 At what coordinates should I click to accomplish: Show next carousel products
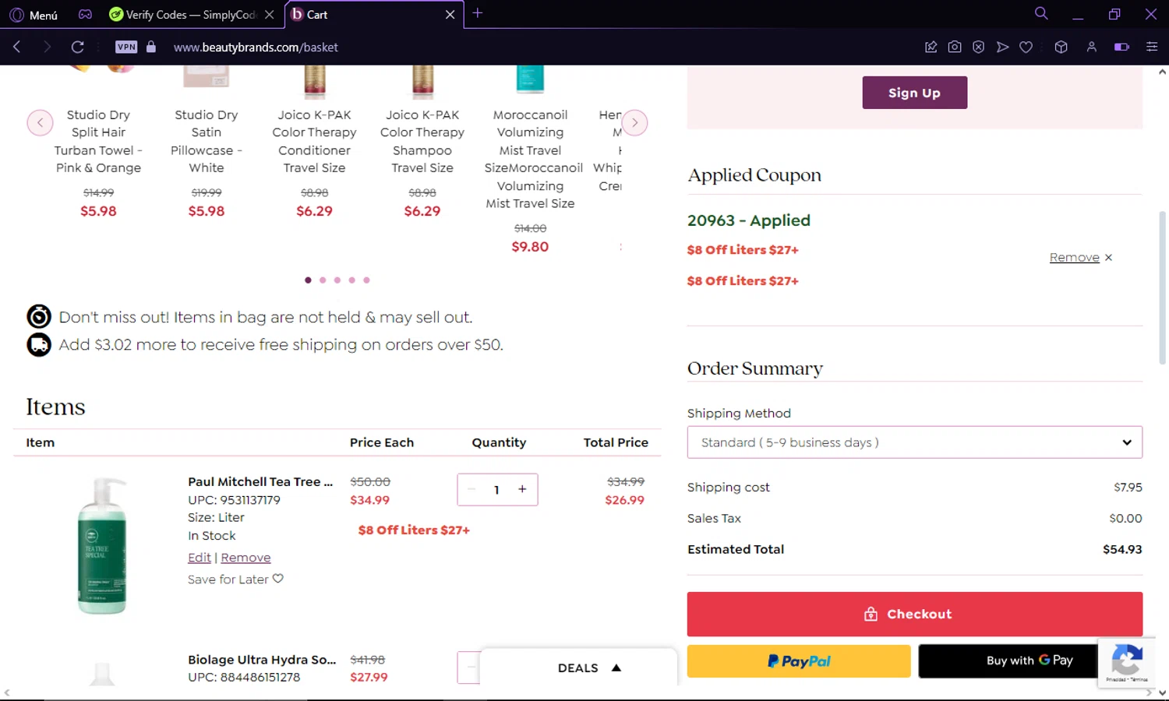click(635, 122)
